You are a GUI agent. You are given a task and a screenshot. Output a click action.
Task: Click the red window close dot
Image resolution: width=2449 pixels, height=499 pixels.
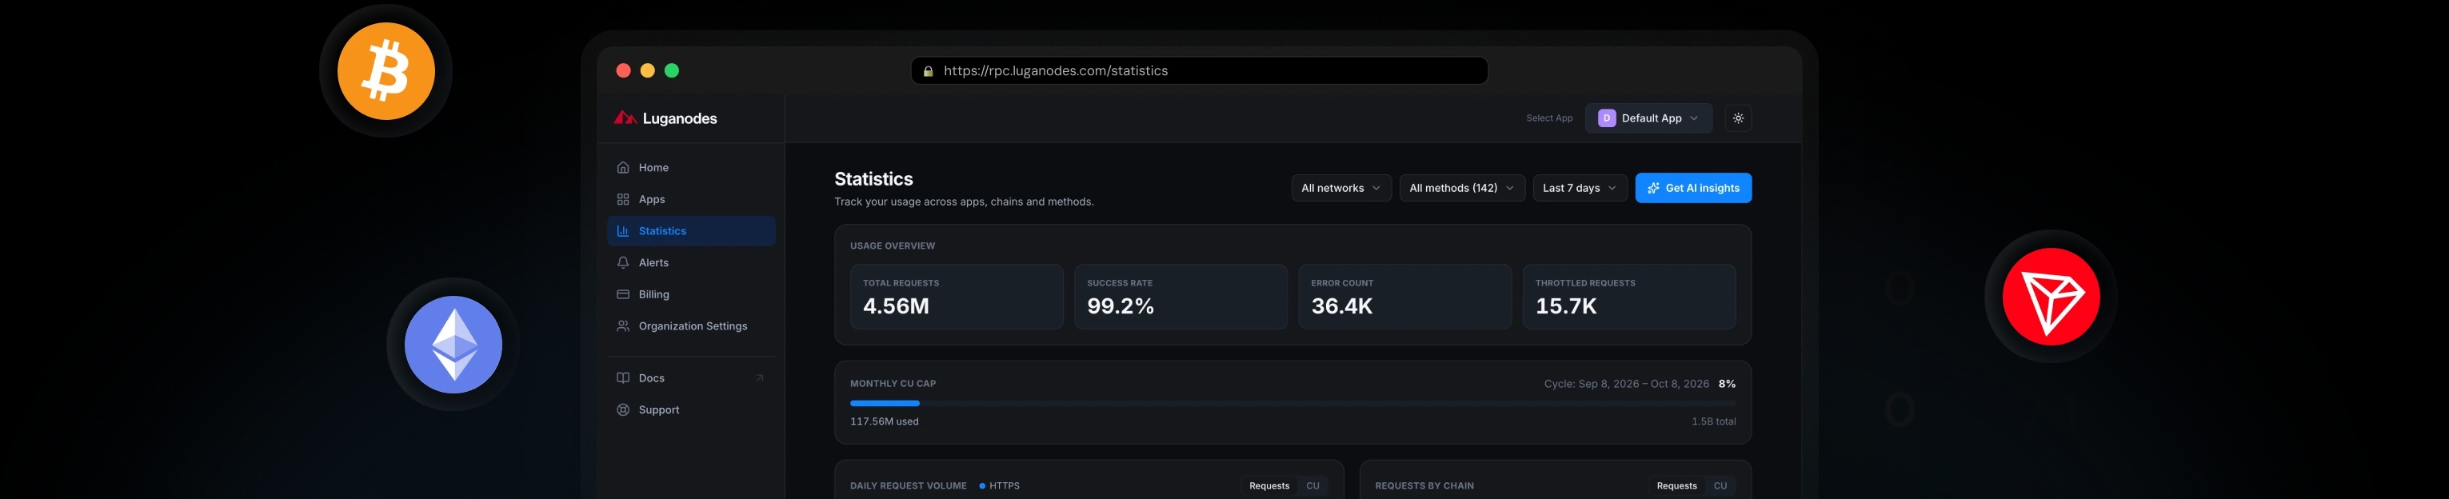(624, 70)
